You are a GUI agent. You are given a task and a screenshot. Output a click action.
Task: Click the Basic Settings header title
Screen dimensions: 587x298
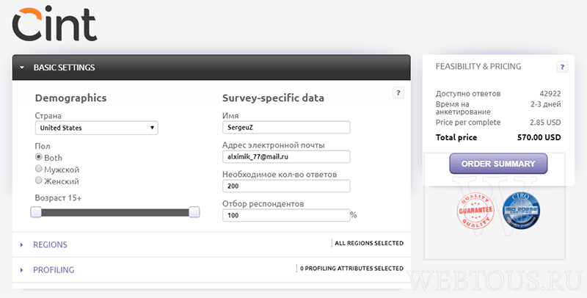click(64, 68)
